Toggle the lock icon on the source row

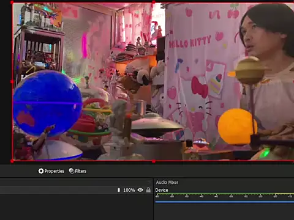point(148,190)
